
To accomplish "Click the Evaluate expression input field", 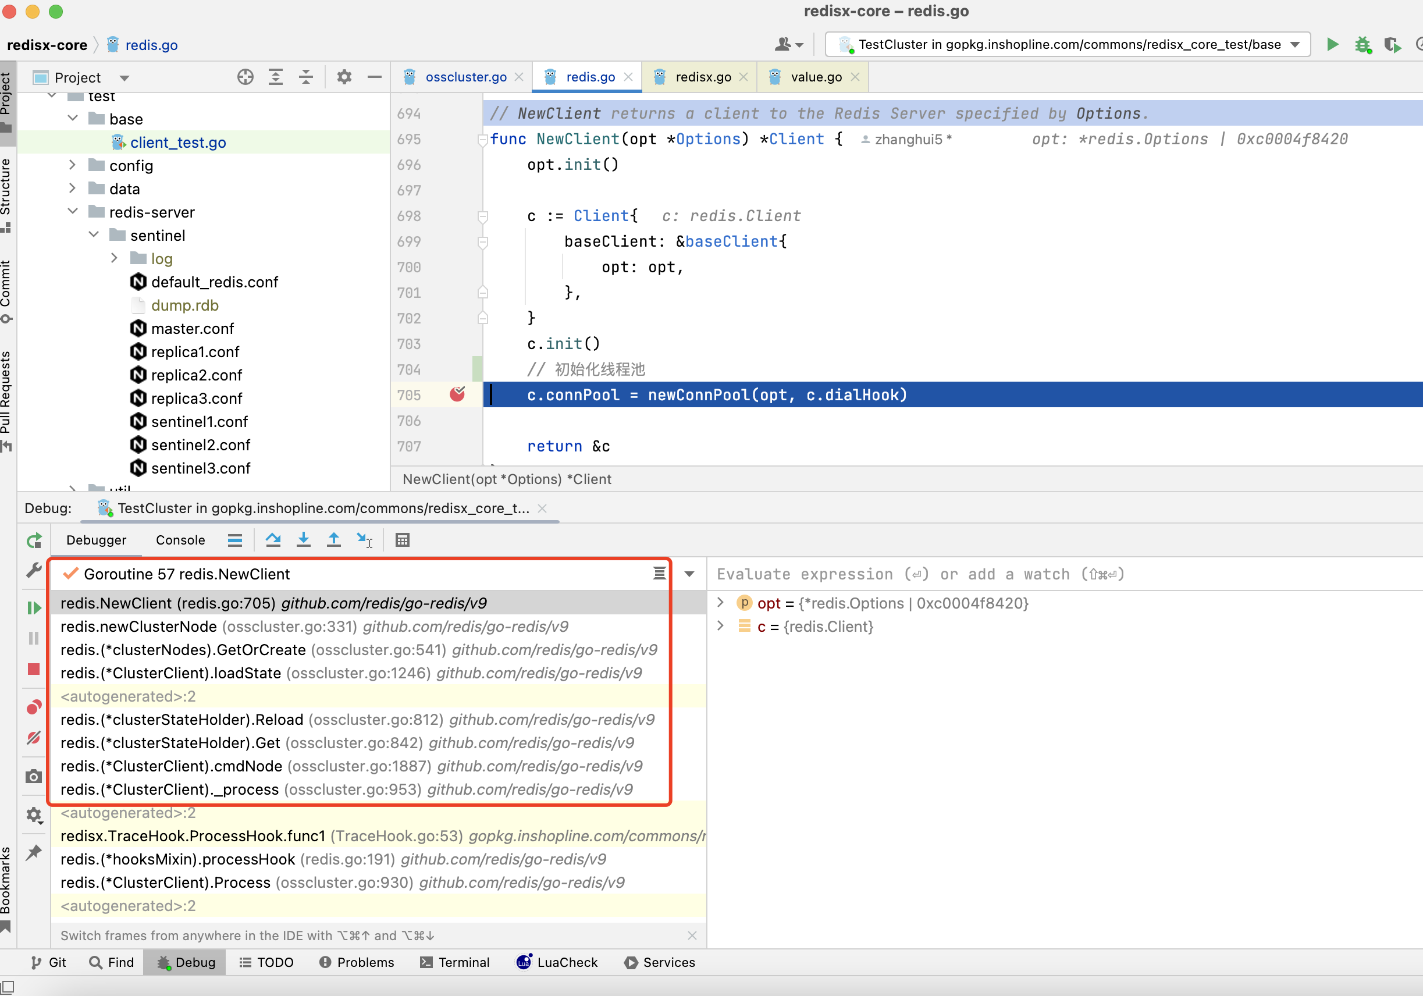I will tap(1066, 574).
